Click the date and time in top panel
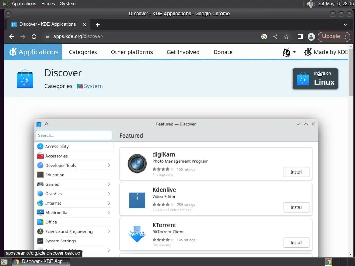This screenshot has width=355, height=266. 335,3
